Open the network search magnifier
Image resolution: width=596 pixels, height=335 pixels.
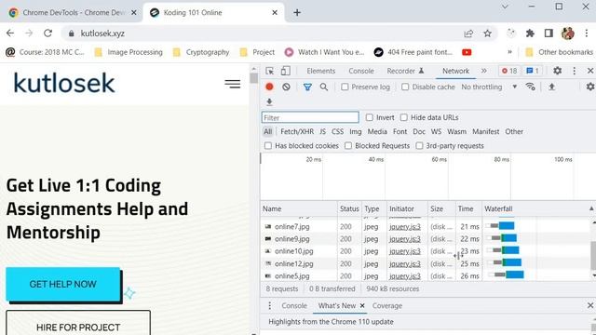click(324, 87)
